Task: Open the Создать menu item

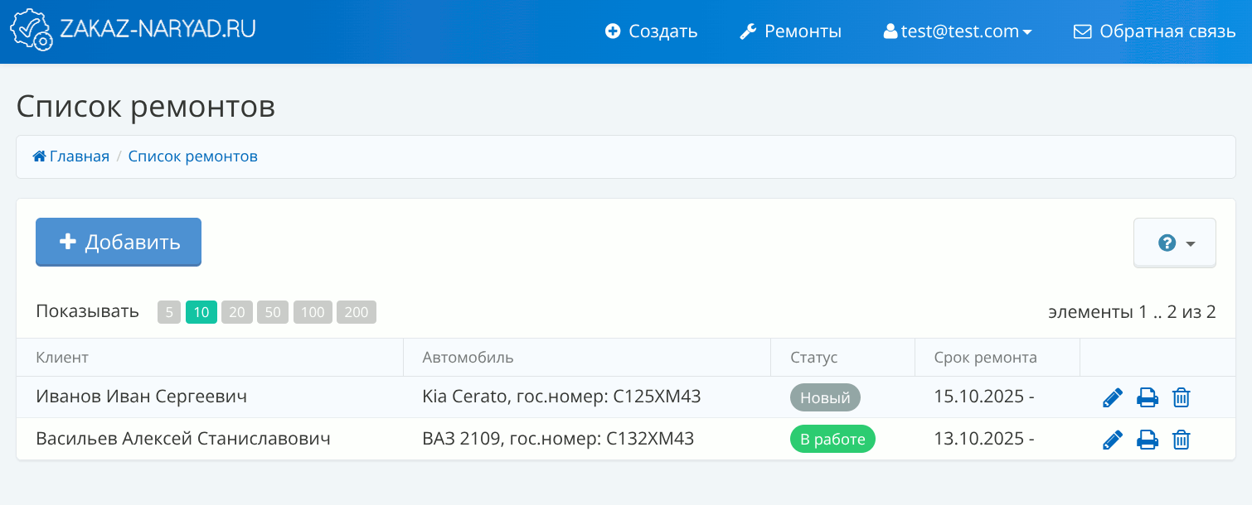Action: [652, 31]
